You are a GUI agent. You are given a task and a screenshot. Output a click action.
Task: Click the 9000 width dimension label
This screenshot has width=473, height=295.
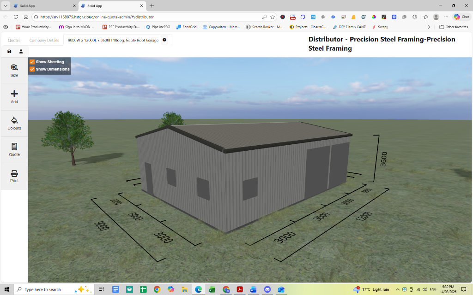(101, 226)
